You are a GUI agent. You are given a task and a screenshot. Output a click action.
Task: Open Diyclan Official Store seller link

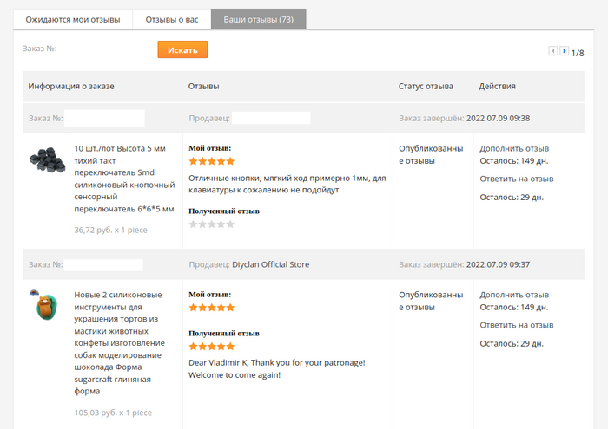point(270,264)
